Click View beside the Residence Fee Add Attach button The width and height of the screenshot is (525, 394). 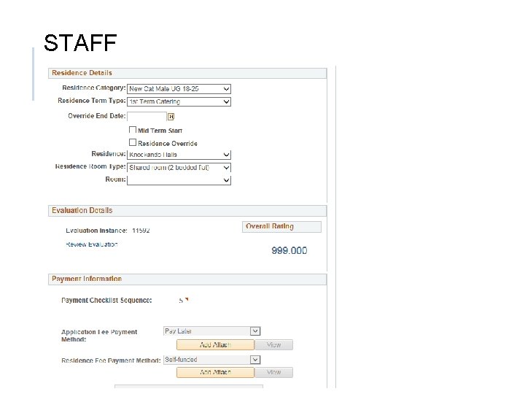point(273,372)
